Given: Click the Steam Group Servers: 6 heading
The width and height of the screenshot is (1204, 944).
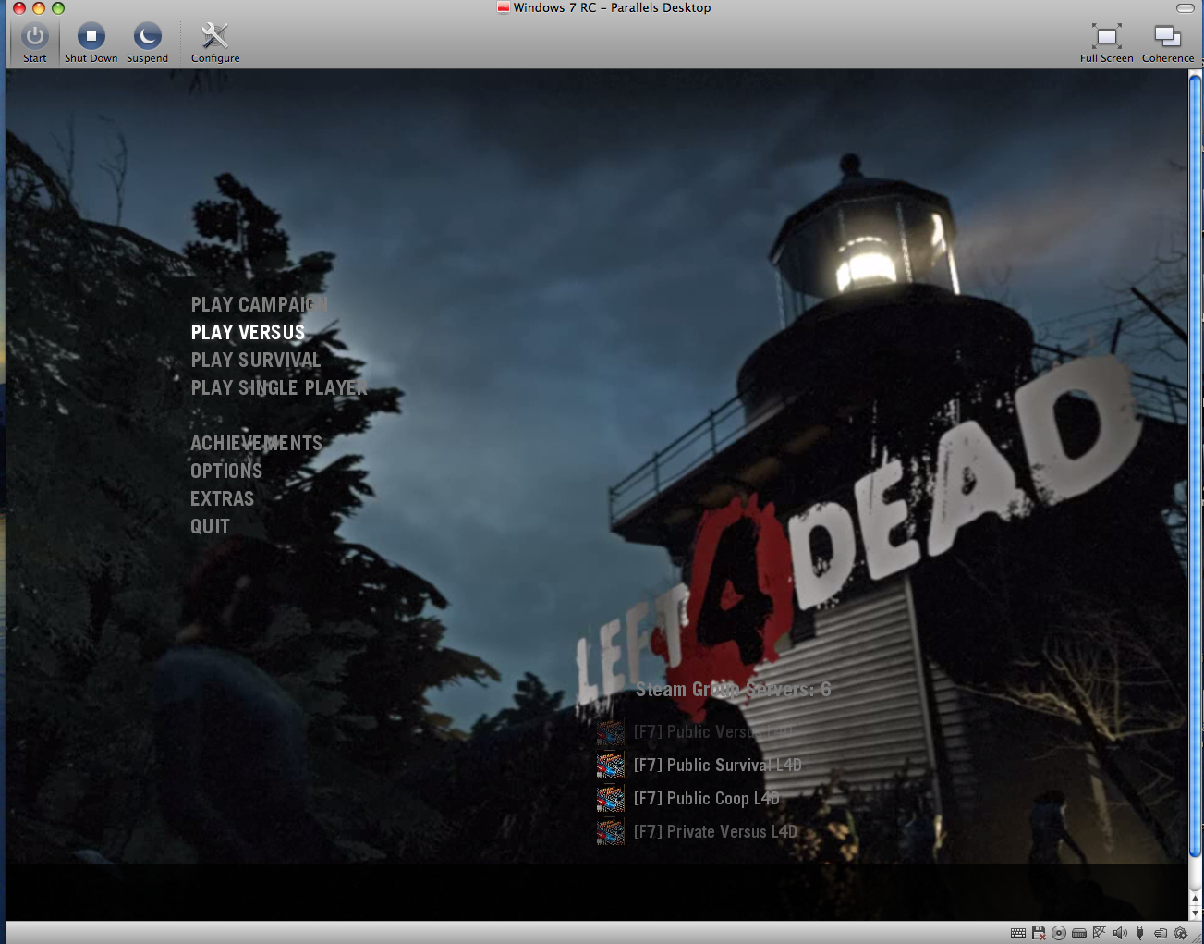Looking at the screenshot, I should [x=733, y=690].
